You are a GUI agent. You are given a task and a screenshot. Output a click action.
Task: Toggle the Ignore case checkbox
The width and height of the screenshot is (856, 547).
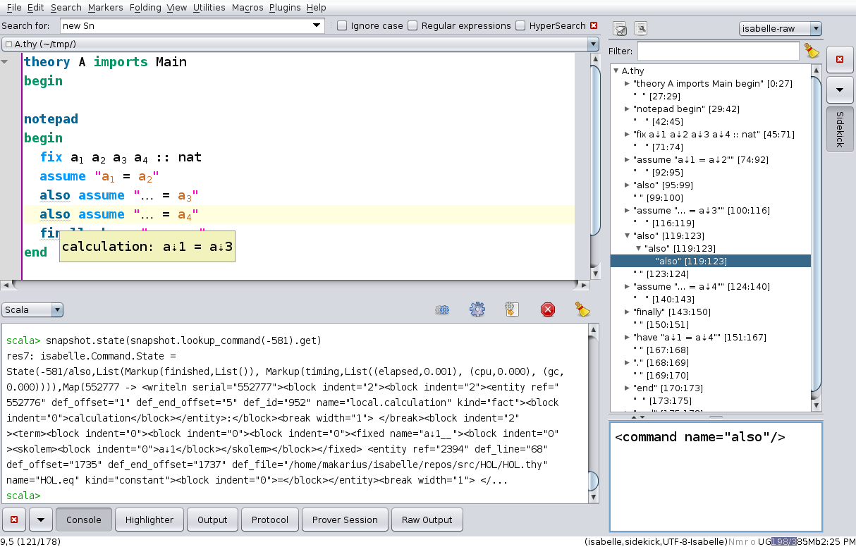coord(342,25)
